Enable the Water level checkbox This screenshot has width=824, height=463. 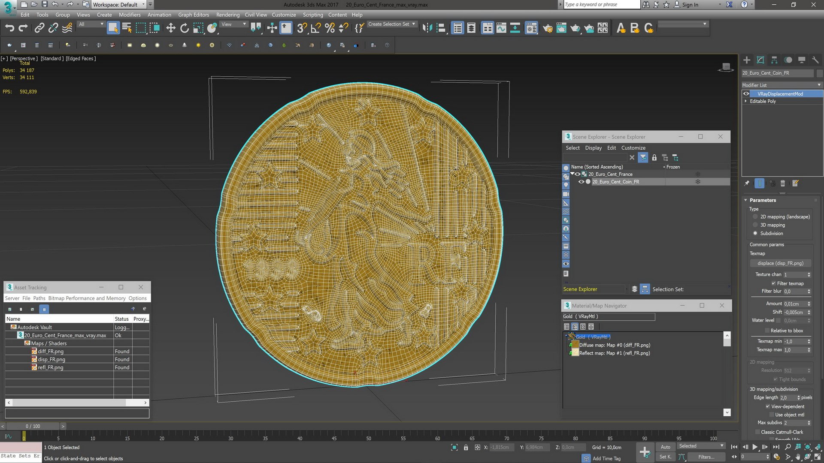coord(778,320)
